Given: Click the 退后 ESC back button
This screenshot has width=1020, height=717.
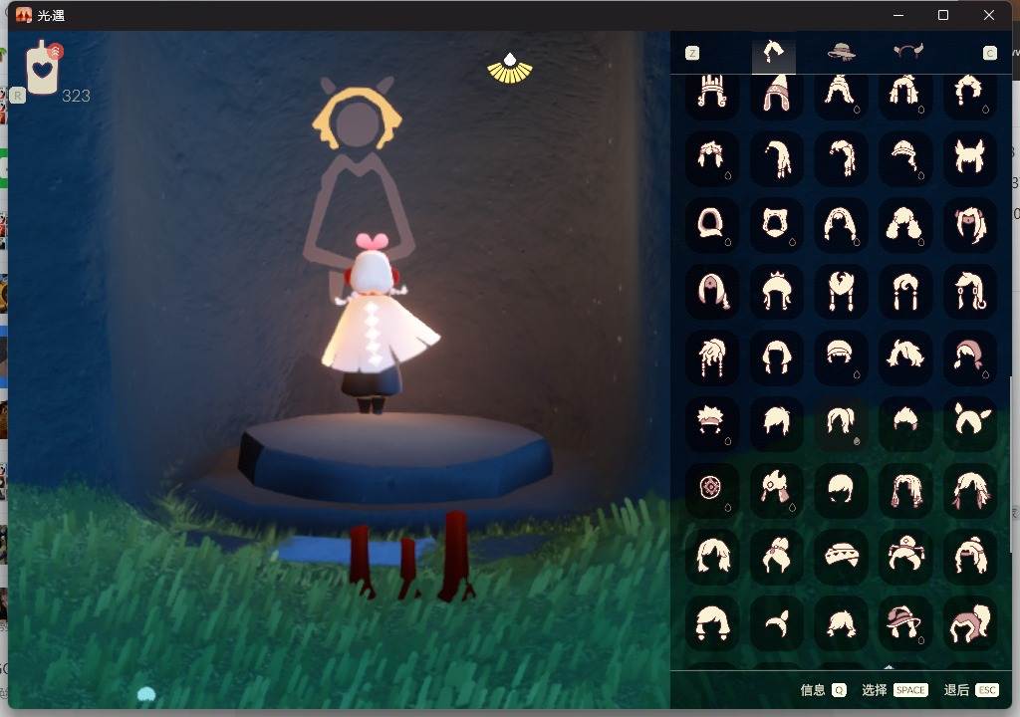Looking at the screenshot, I should click(x=971, y=690).
